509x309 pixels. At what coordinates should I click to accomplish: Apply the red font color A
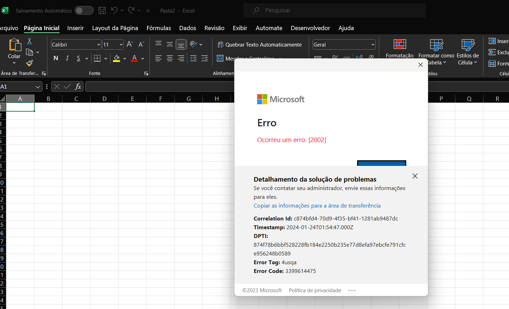(x=134, y=58)
